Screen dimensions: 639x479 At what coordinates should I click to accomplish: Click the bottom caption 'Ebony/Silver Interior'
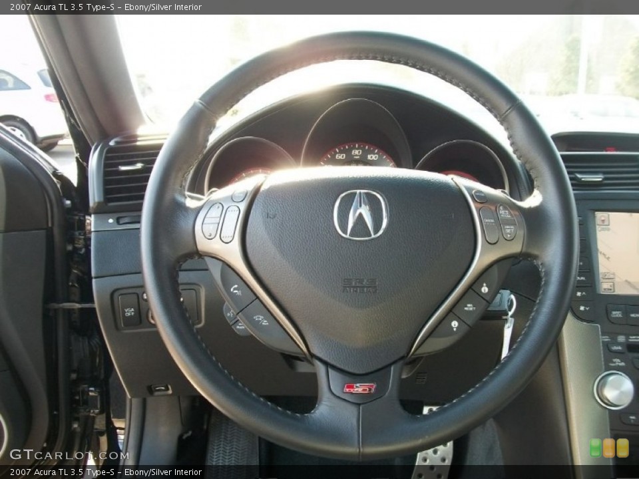click(x=163, y=472)
